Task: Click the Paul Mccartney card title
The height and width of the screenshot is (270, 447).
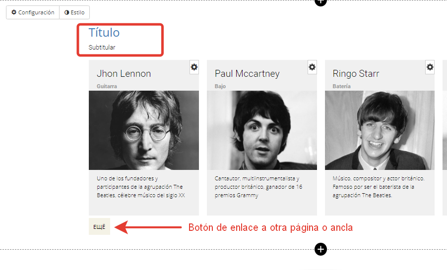Action: [247, 74]
